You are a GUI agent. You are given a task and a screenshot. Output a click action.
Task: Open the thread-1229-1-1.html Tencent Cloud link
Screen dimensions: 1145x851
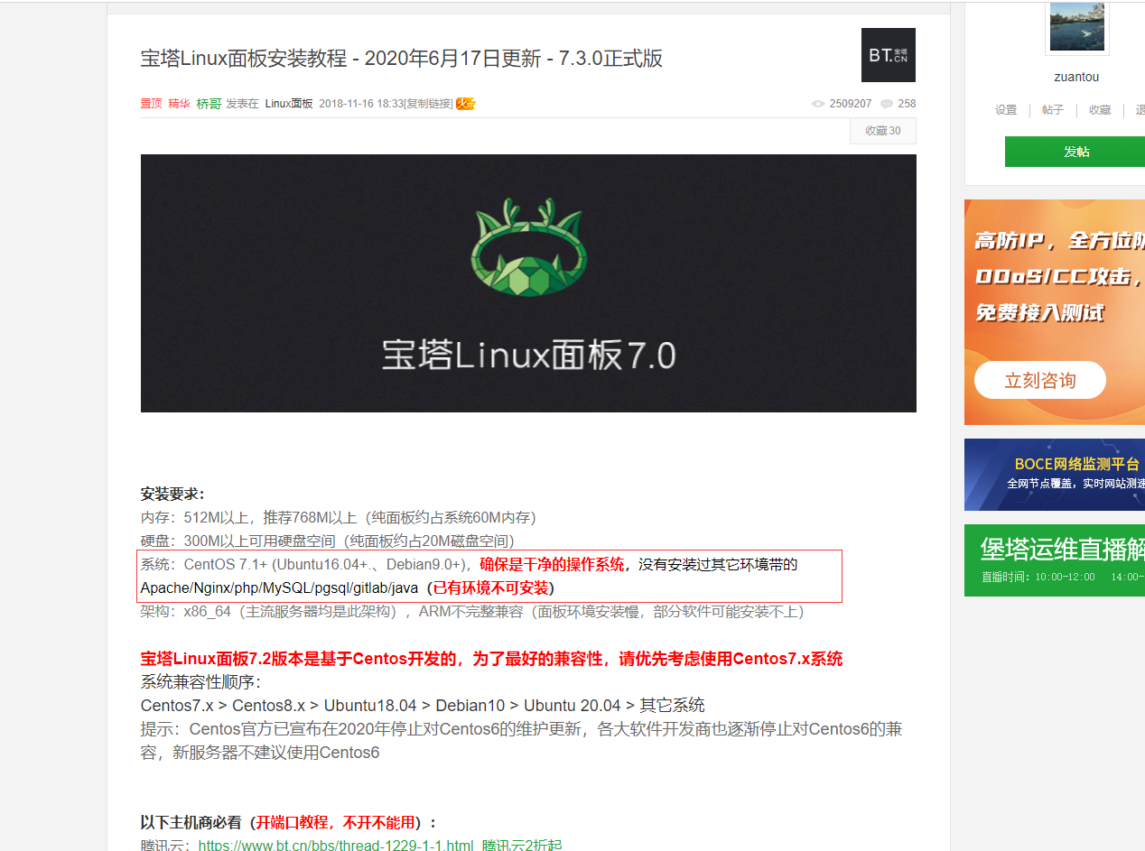tap(336, 846)
